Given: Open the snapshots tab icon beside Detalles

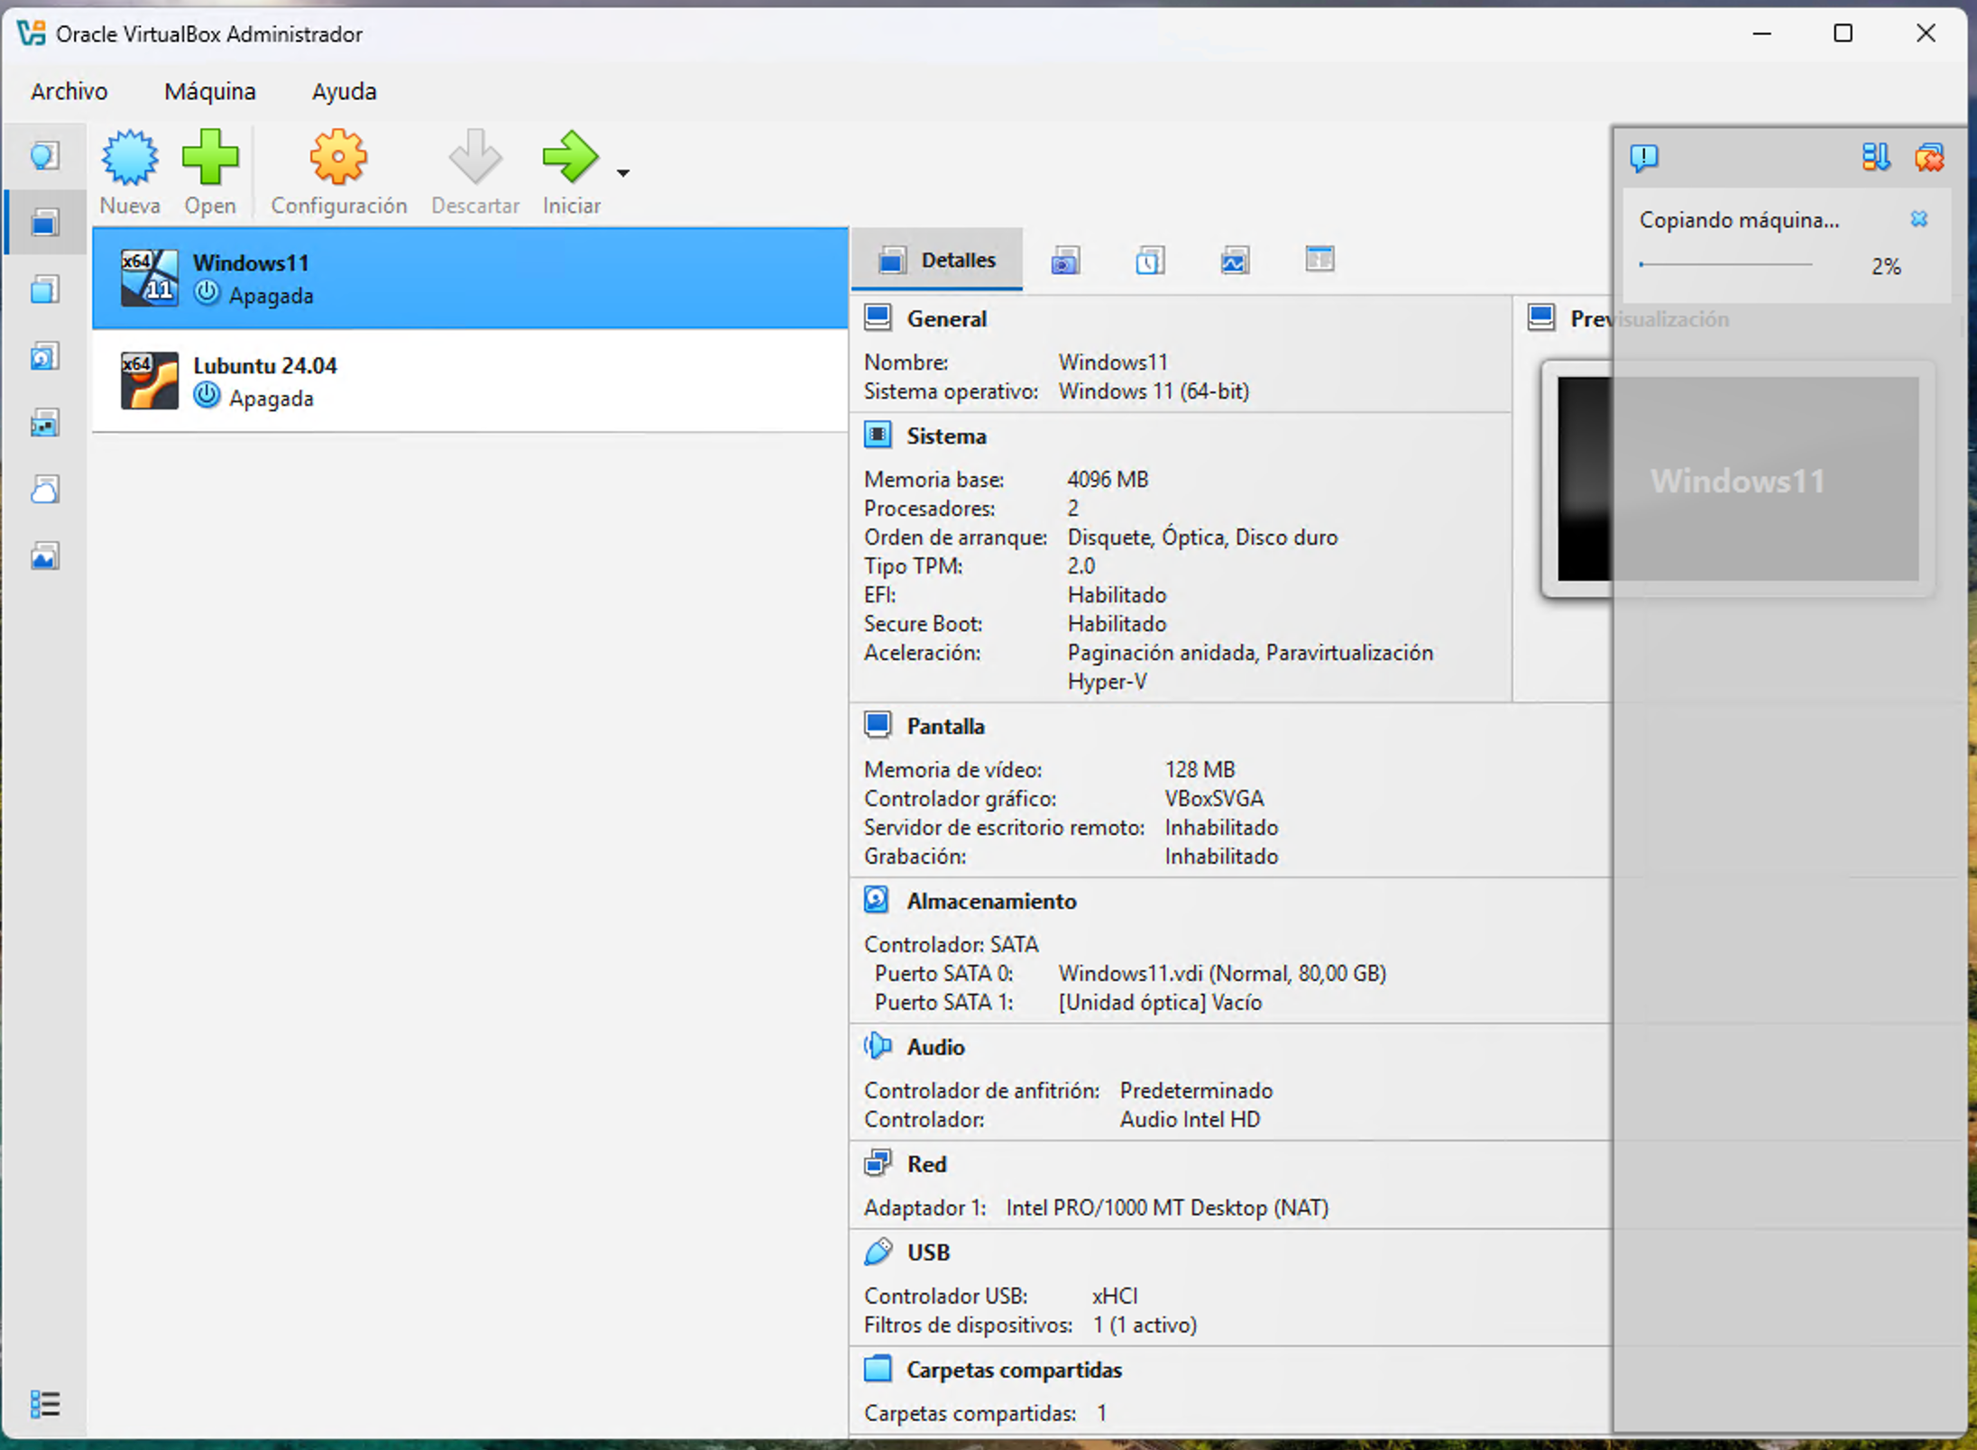Looking at the screenshot, I should click(1065, 261).
